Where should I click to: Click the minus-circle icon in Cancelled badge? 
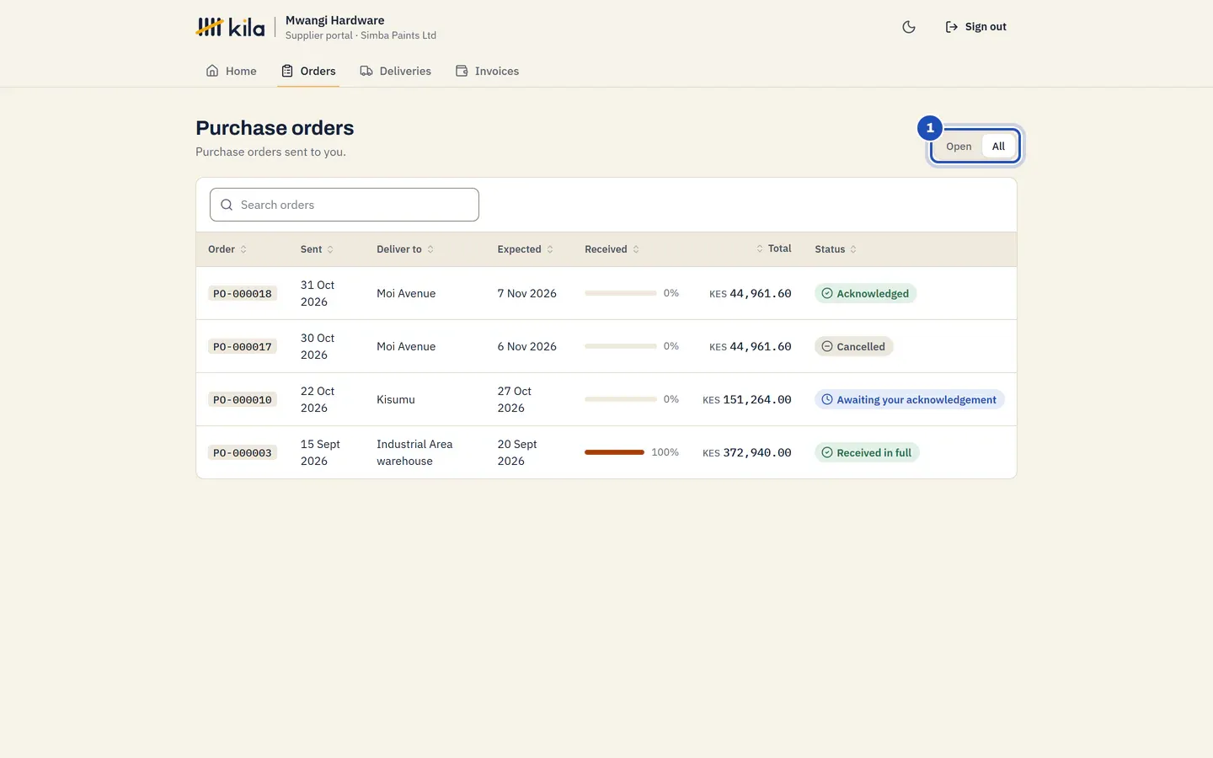827,346
